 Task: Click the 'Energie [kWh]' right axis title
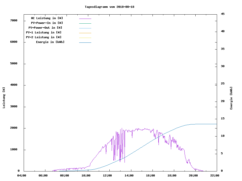click(x=231, y=98)
